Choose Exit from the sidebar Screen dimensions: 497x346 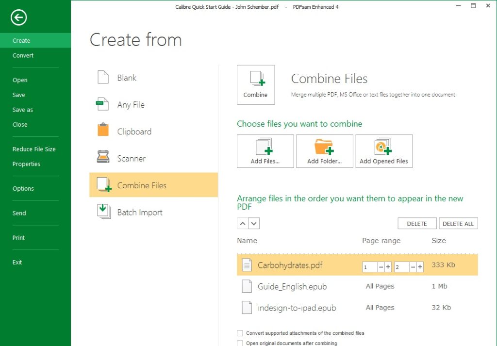pyautogui.click(x=17, y=262)
